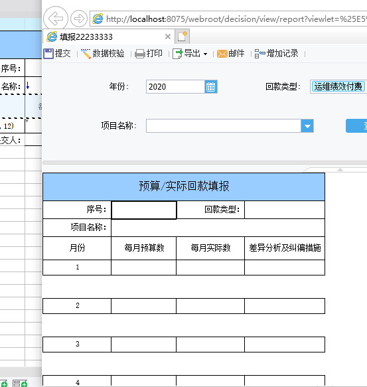The height and width of the screenshot is (387, 367).
Task: Run 数据校验 data validation
Action: tap(103, 53)
